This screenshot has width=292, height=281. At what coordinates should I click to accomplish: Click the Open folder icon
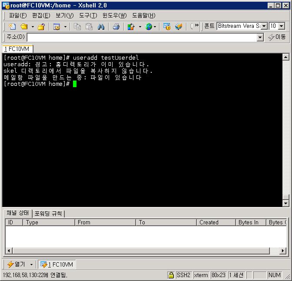[24, 27]
